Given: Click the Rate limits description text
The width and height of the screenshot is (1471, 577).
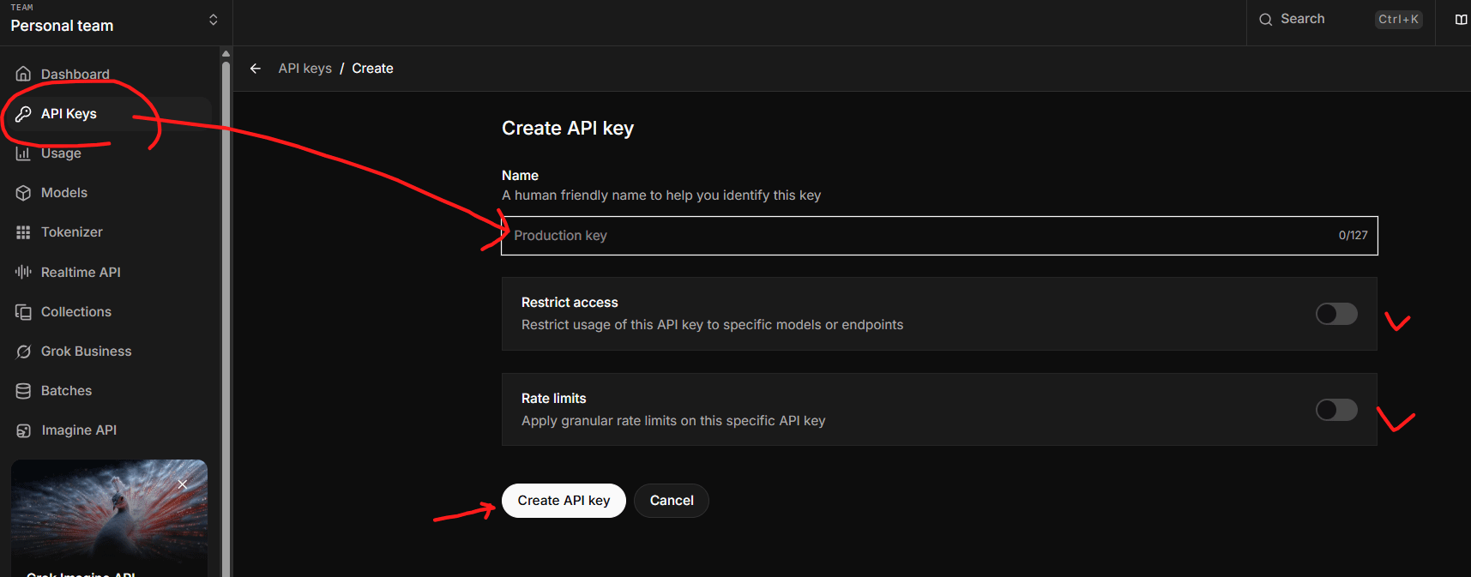Looking at the screenshot, I should pos(673,421).
